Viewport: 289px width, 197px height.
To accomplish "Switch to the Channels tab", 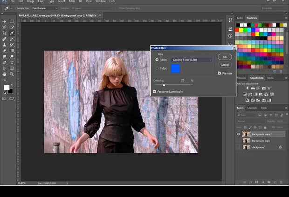I will (x=252, y=108).
